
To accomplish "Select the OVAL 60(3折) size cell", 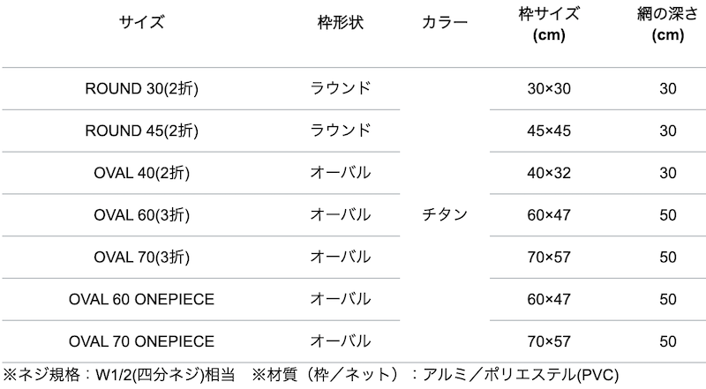I will [141, 215].
